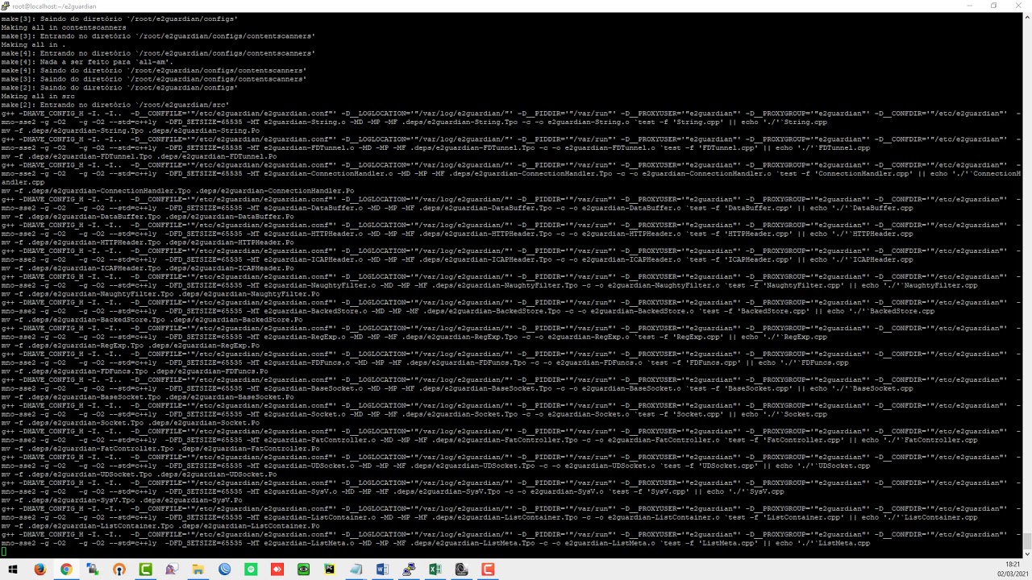Open the notepad taskbar icon next to PyCharm
Image resolution: width=1032 pixels, height=580 pixels.
[356, 570]
